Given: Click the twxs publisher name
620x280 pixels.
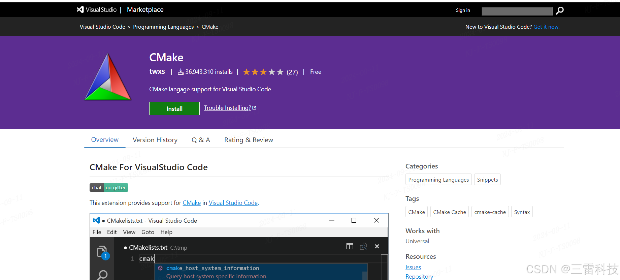Looking at the screenshot, I should coord(157,71).
